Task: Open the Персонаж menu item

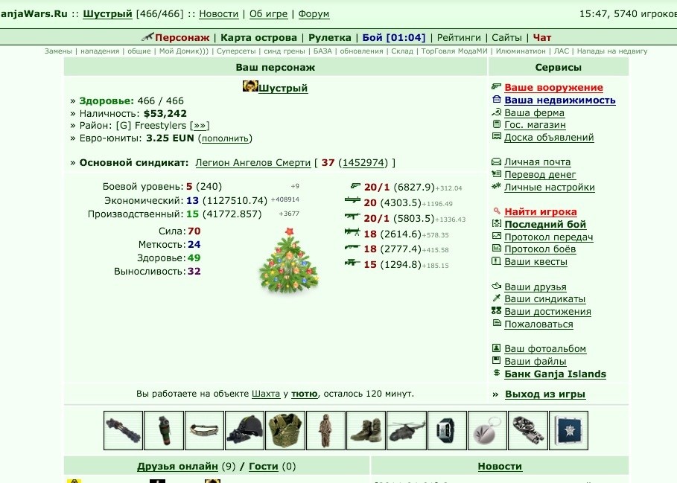Action: [182, 37]
